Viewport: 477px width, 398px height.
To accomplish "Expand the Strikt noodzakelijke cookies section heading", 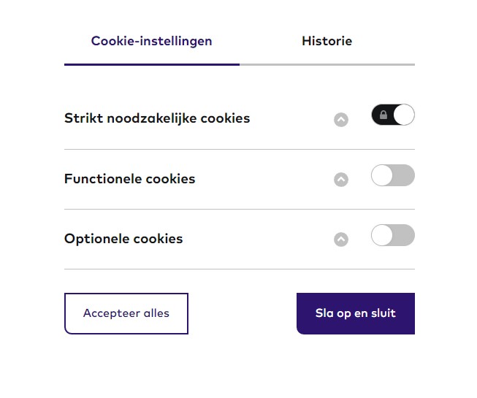I will click(157, 118).
